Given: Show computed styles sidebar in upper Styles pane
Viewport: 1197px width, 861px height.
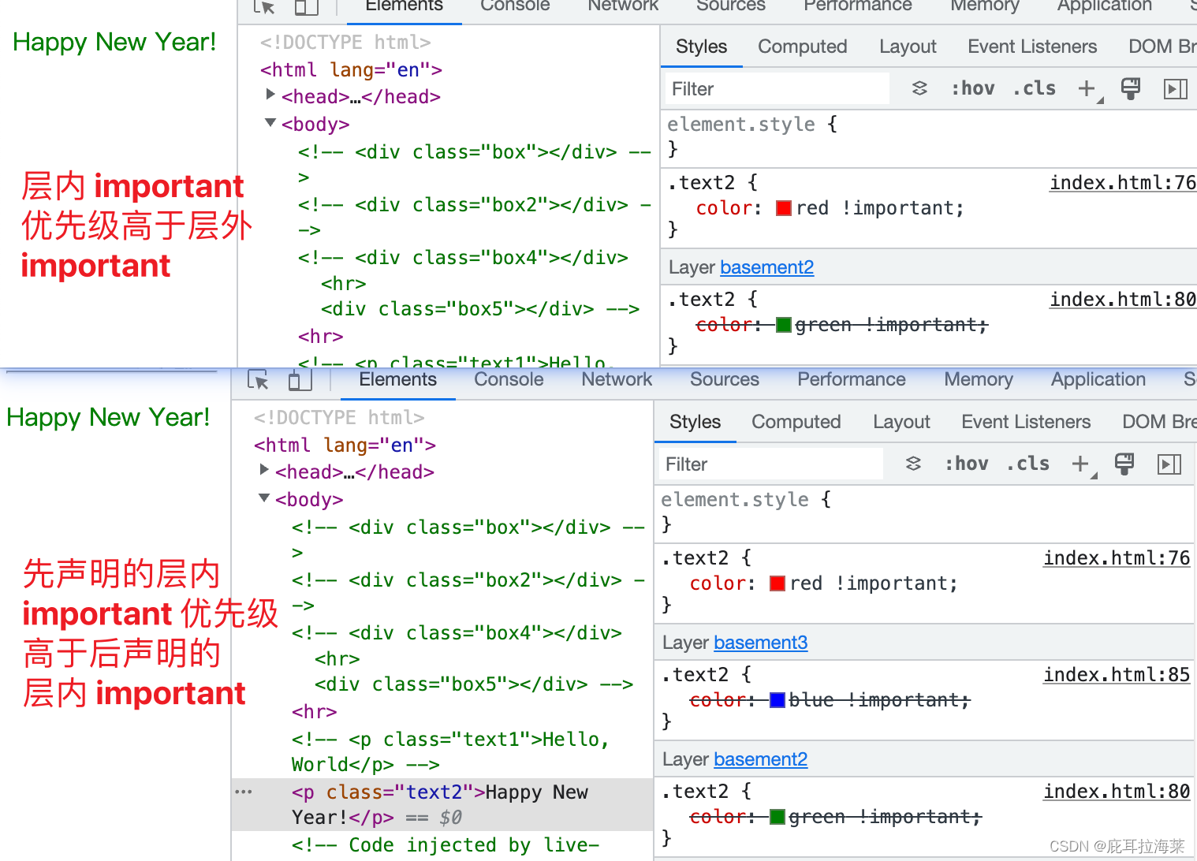Looking at the screenshot, I should tap(1176, 89).
